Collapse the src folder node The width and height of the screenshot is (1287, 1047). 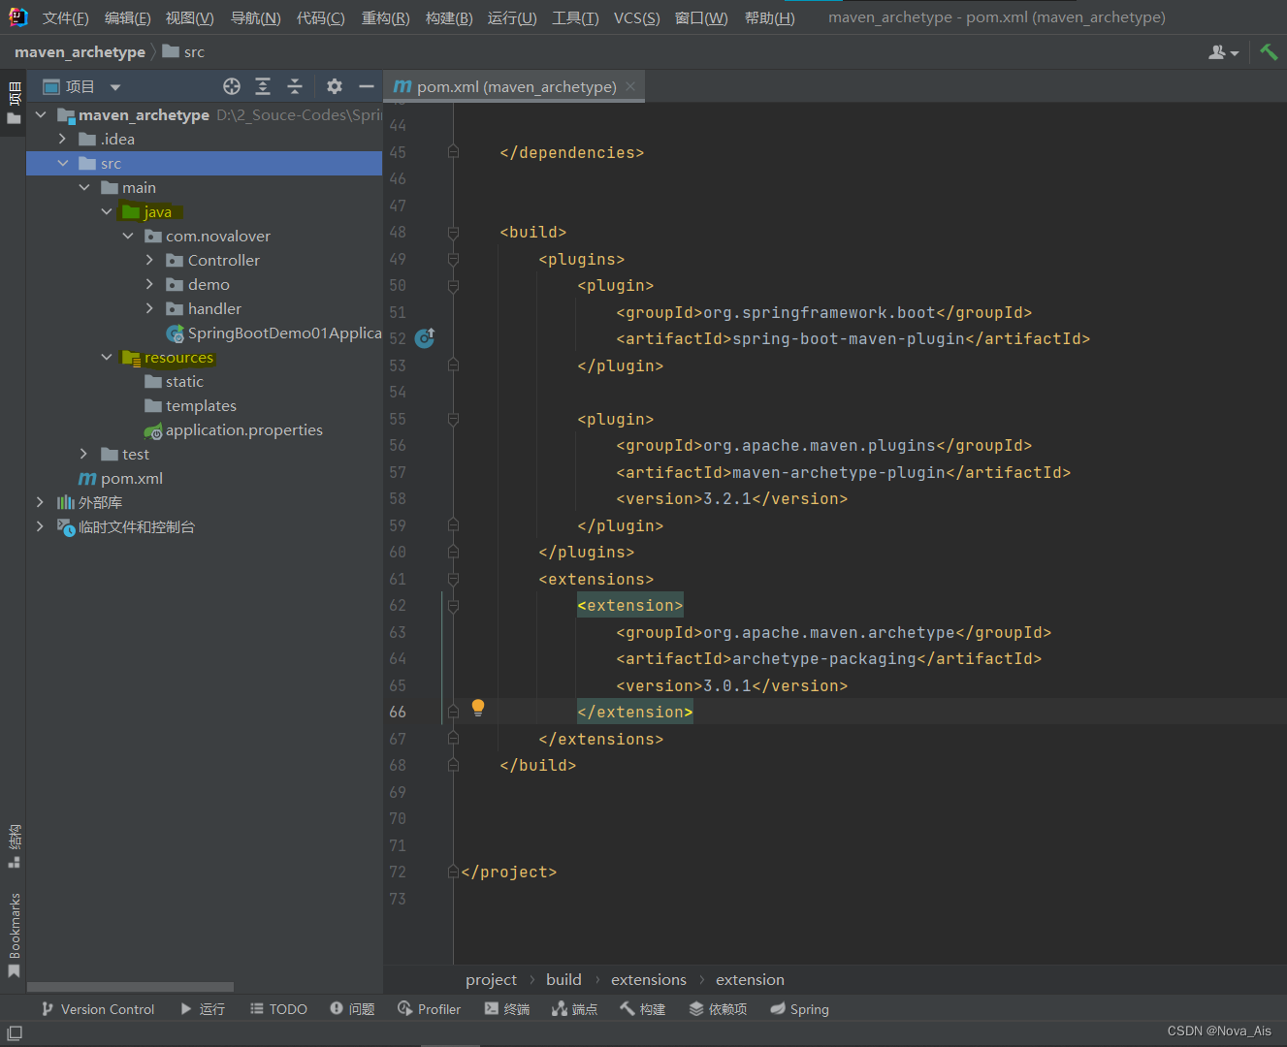(62, 163)
